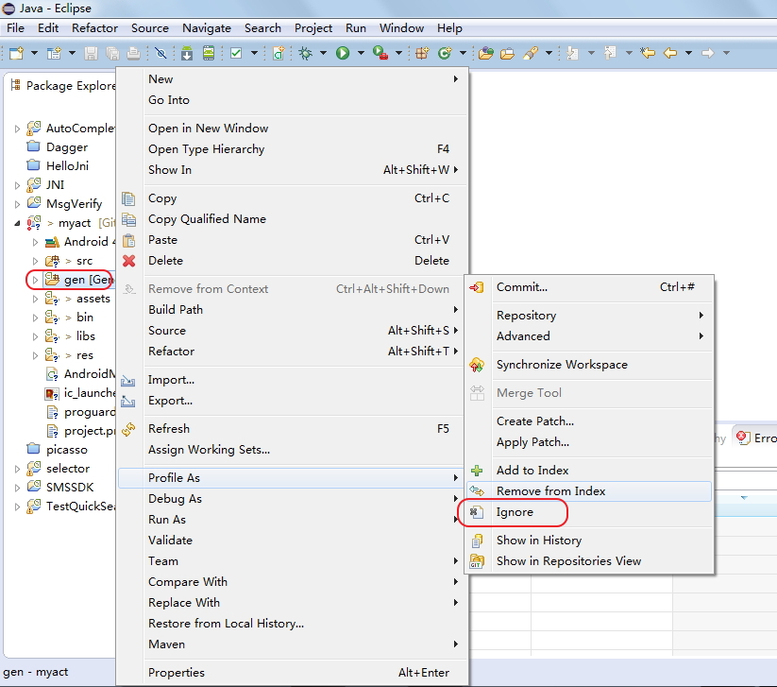This screenshot has height=687, width=777.
Task: Click the Commit icon in Team submenu
Action: click(x=477, y=287)
